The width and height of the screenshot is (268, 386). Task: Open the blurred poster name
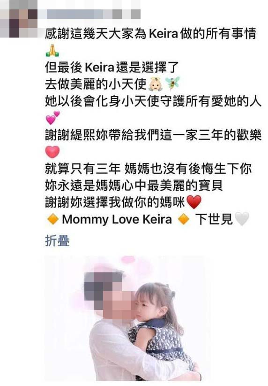click(x=93, y=14)
